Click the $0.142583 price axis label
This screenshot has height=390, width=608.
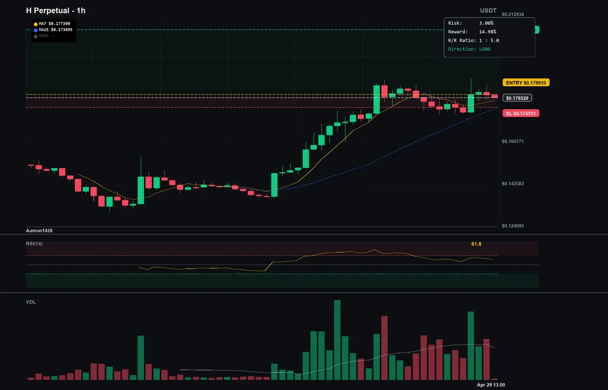click(x=513, y=184)
